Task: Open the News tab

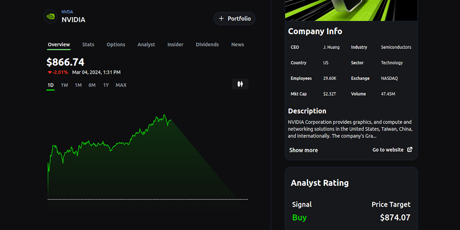Action: pos(238,44)
